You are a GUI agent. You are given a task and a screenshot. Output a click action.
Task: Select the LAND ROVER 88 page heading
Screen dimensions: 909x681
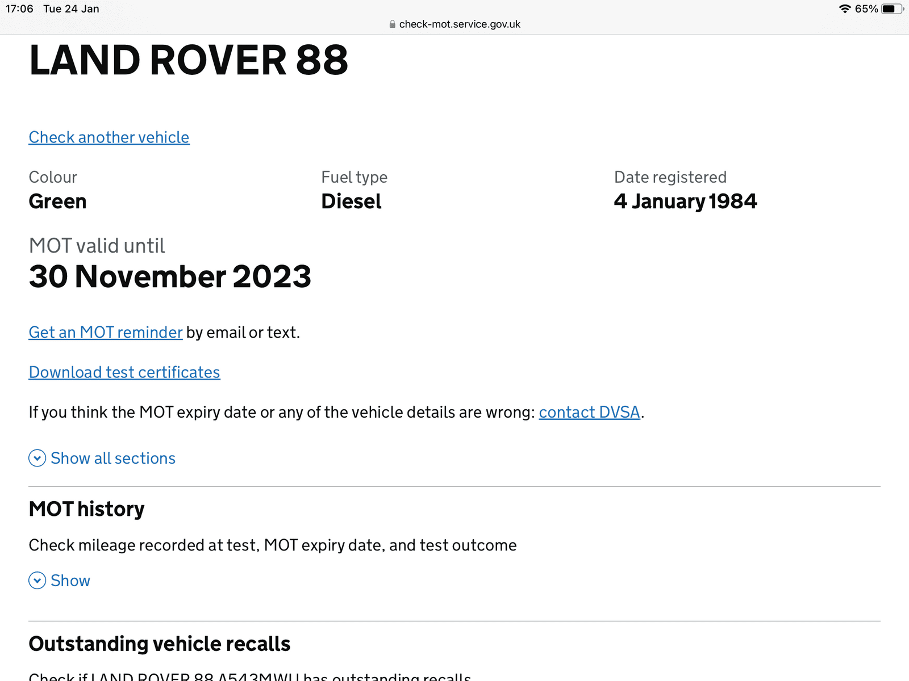click(x=189, y=60)
